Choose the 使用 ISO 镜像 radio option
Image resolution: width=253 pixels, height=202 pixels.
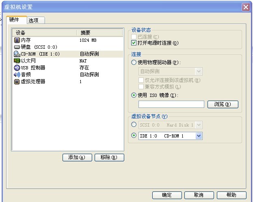[x=134, y=95]
